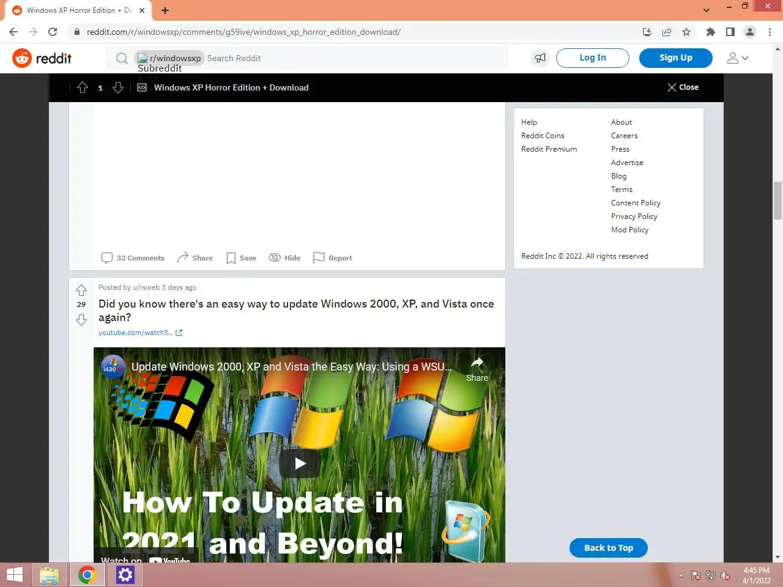The width and height of the screenshot is (783, 587).
Task: Click the r/windowsxp search scope chip
Action: click(169, 58)
